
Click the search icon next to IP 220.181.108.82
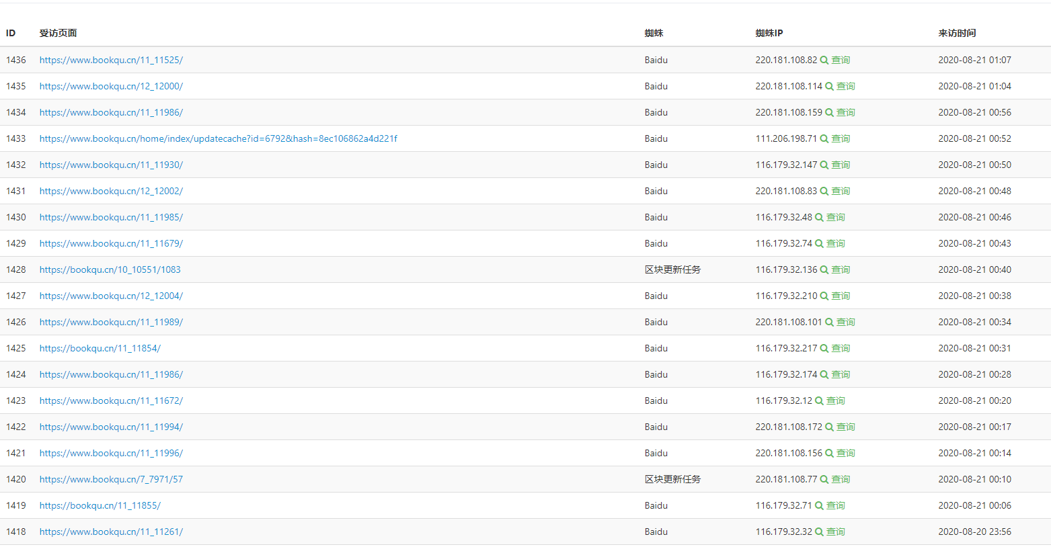pyautogui.click(x=824, y=60)
